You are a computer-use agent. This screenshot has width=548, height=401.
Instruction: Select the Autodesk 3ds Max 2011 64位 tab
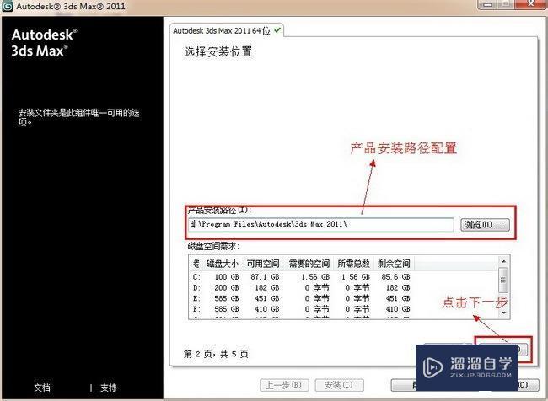point(227,30)
